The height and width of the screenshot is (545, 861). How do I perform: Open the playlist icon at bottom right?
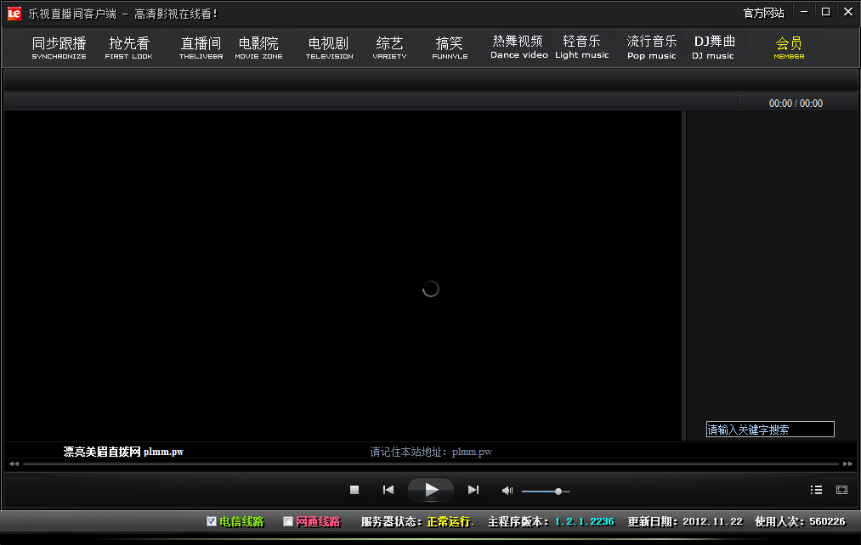click(x=816, y=490)
